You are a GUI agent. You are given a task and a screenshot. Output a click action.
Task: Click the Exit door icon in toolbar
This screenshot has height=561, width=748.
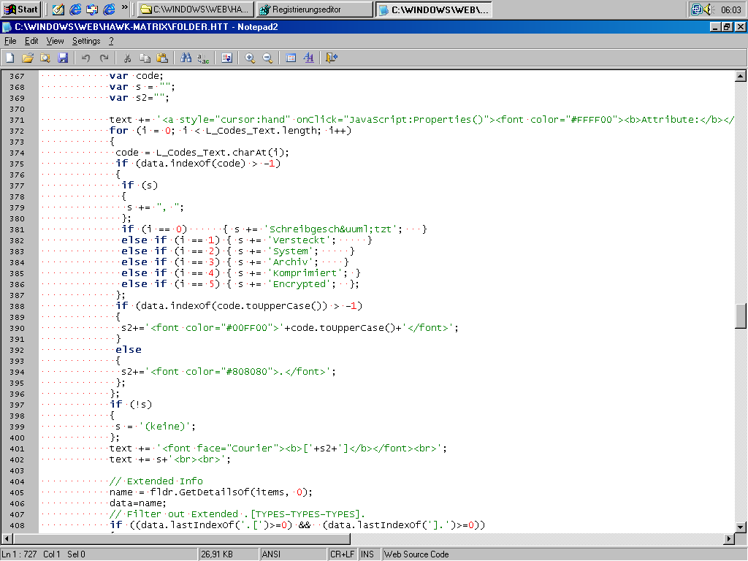click(332, 58)
